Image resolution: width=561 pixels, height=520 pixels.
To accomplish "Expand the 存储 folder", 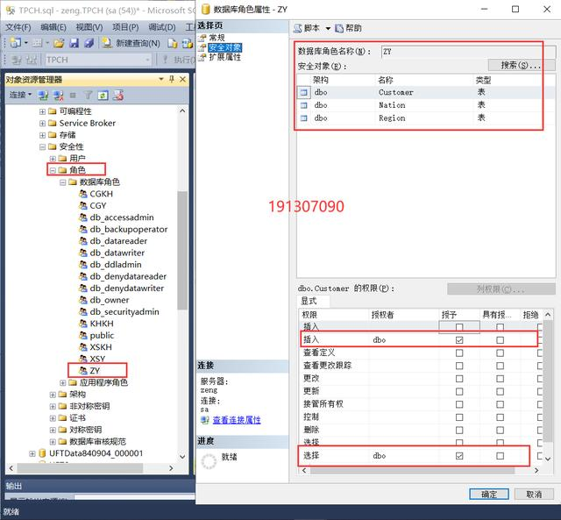I will (42, 135).
